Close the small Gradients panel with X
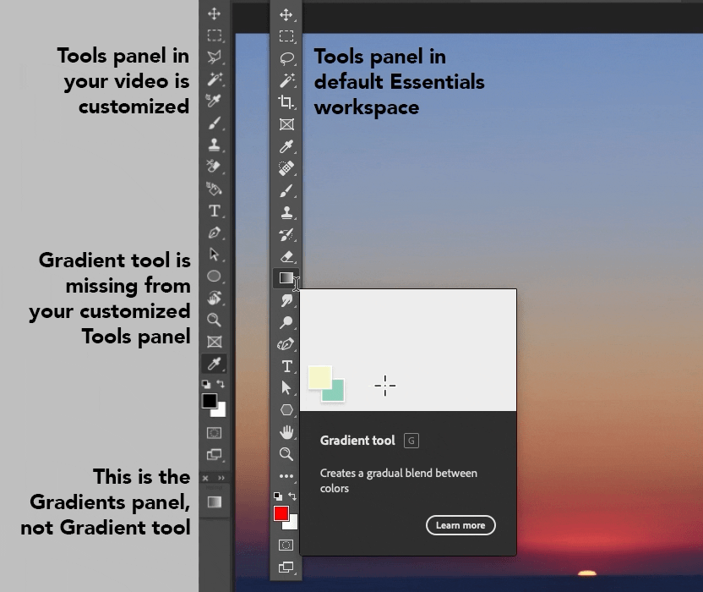 tap(205, 478)
